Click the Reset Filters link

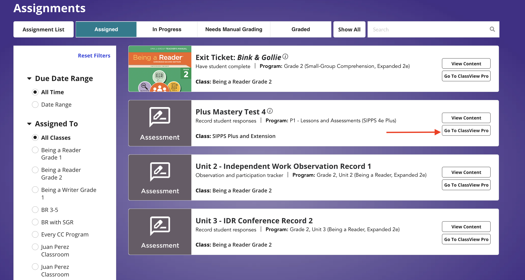(x=94, y=55)
